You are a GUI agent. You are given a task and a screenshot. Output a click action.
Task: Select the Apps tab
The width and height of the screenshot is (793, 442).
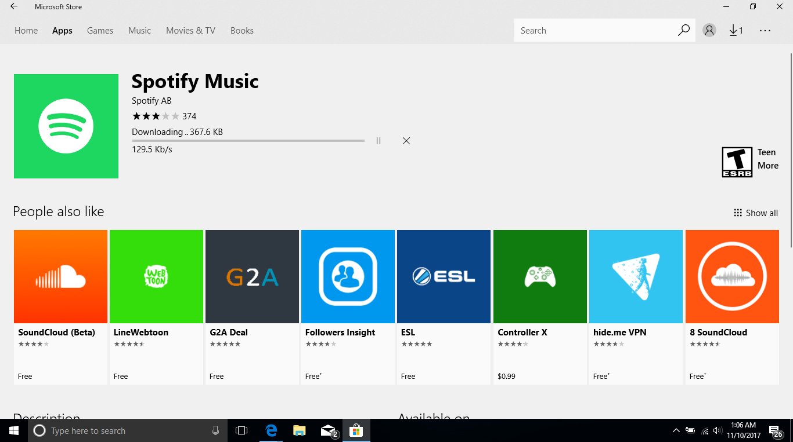click(x=62, y=31)
